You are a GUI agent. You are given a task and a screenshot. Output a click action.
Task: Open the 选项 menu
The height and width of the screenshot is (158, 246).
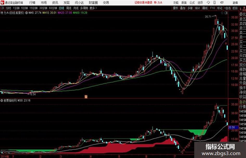click(x=200, y=3)
